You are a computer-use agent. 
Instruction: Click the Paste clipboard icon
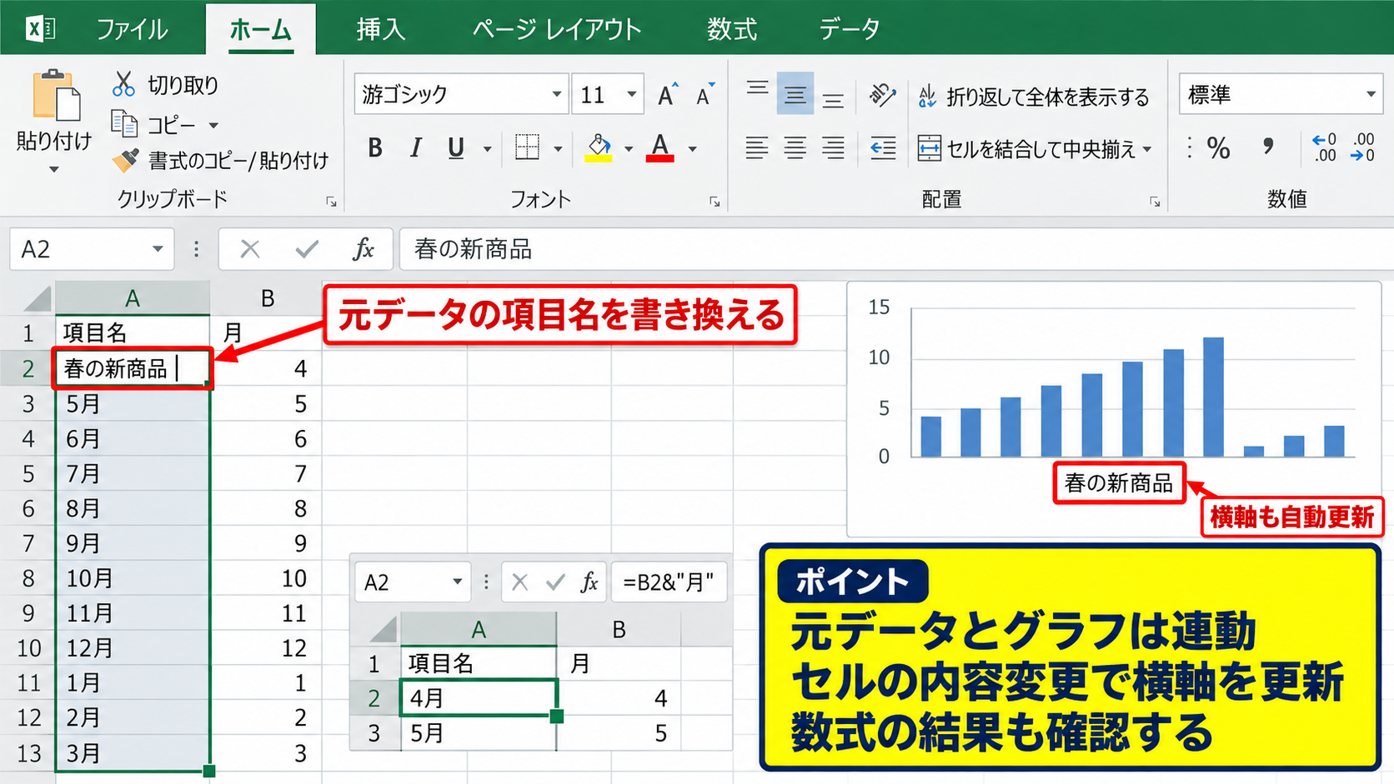[x=56, y=95]
